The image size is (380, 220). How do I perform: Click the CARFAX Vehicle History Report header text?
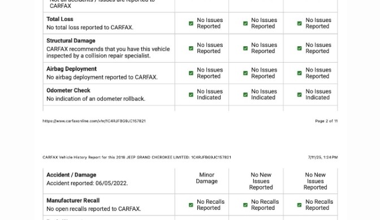137,157
